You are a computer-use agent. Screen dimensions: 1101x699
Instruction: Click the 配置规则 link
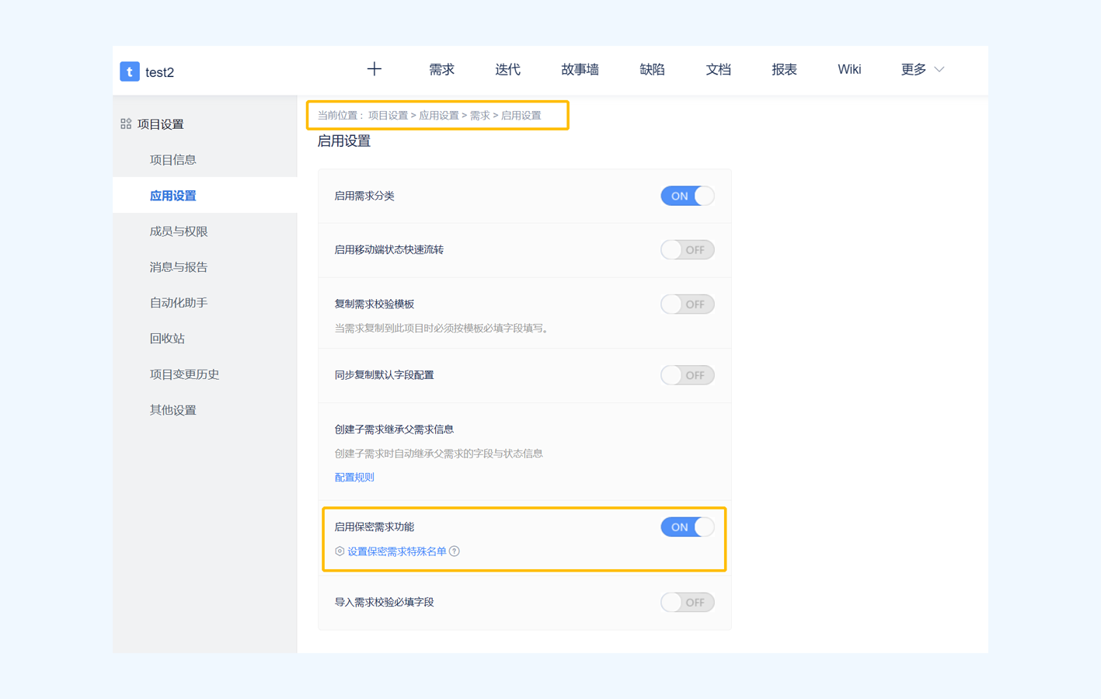354,478
